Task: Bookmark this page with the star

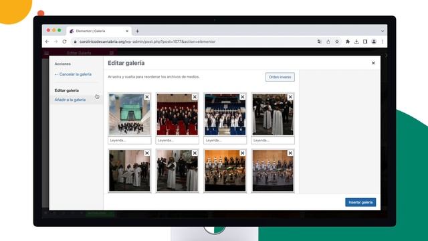Action: pos(337,42)
